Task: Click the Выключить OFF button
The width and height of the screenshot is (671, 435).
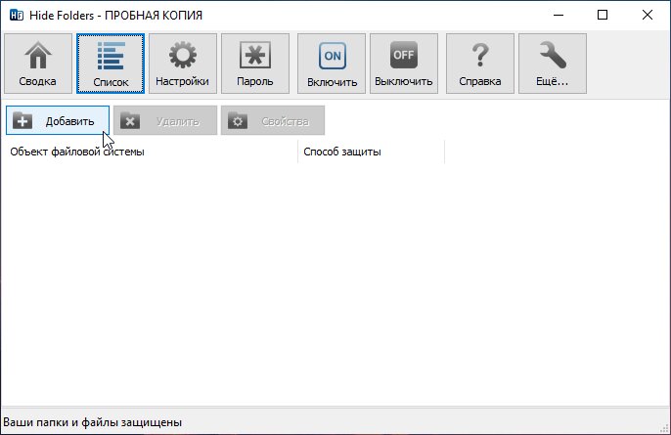Action: (404, 64)
